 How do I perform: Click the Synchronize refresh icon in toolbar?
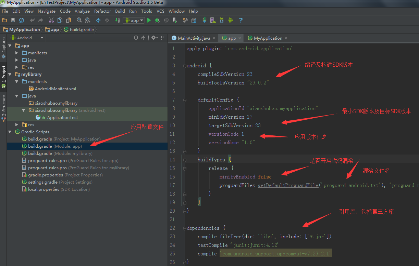click(x=22, y=21)
